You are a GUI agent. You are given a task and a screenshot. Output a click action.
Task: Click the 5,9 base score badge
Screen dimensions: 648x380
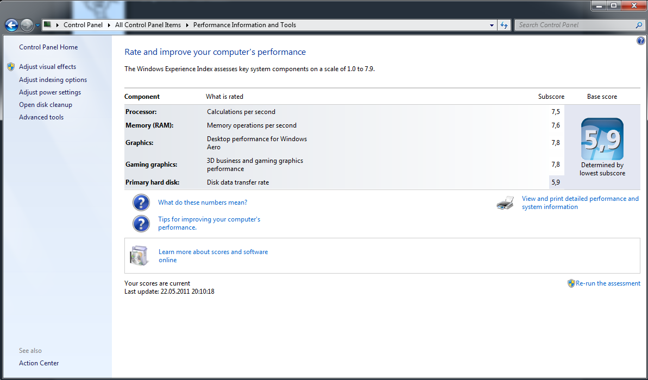(602, 139)
